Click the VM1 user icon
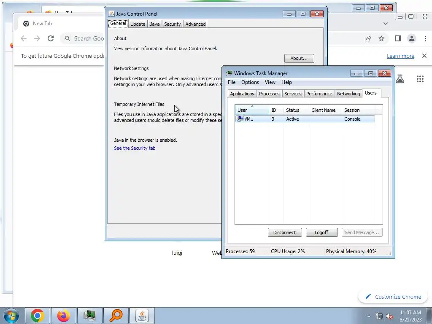432x324 pixels. (x=240, y=119)
